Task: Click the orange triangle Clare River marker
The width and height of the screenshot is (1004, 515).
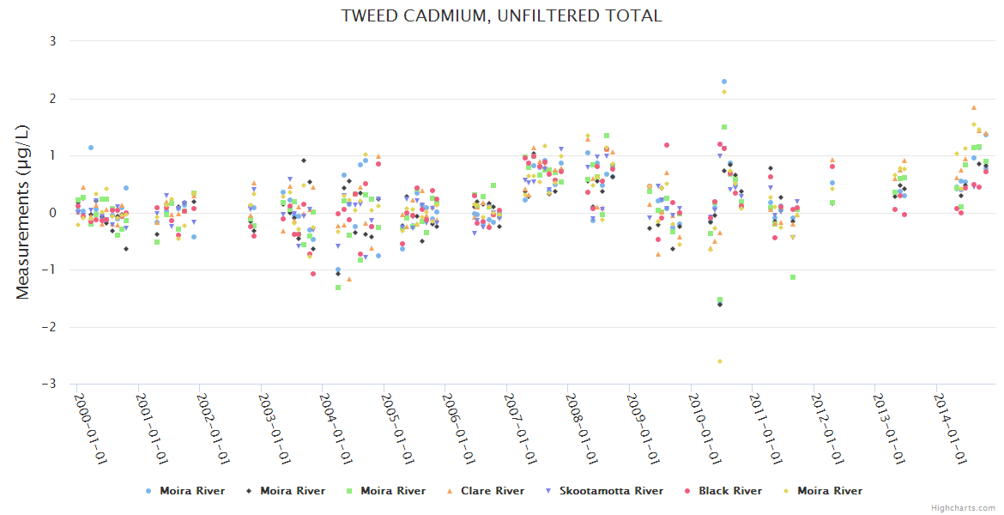Action: pos(450,491)
